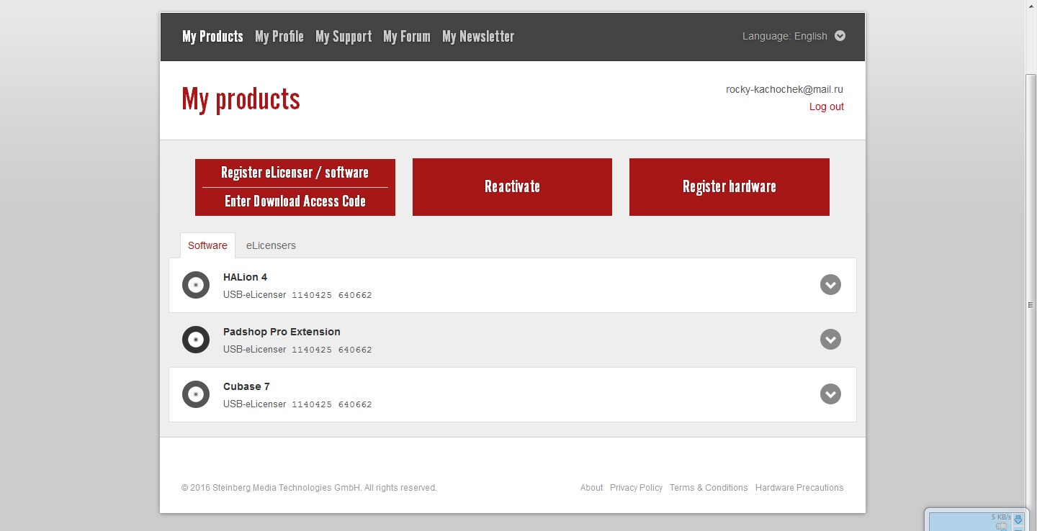Switch to the Software tab
Viewport: 1037px width, 531px height.
point(207,245)
